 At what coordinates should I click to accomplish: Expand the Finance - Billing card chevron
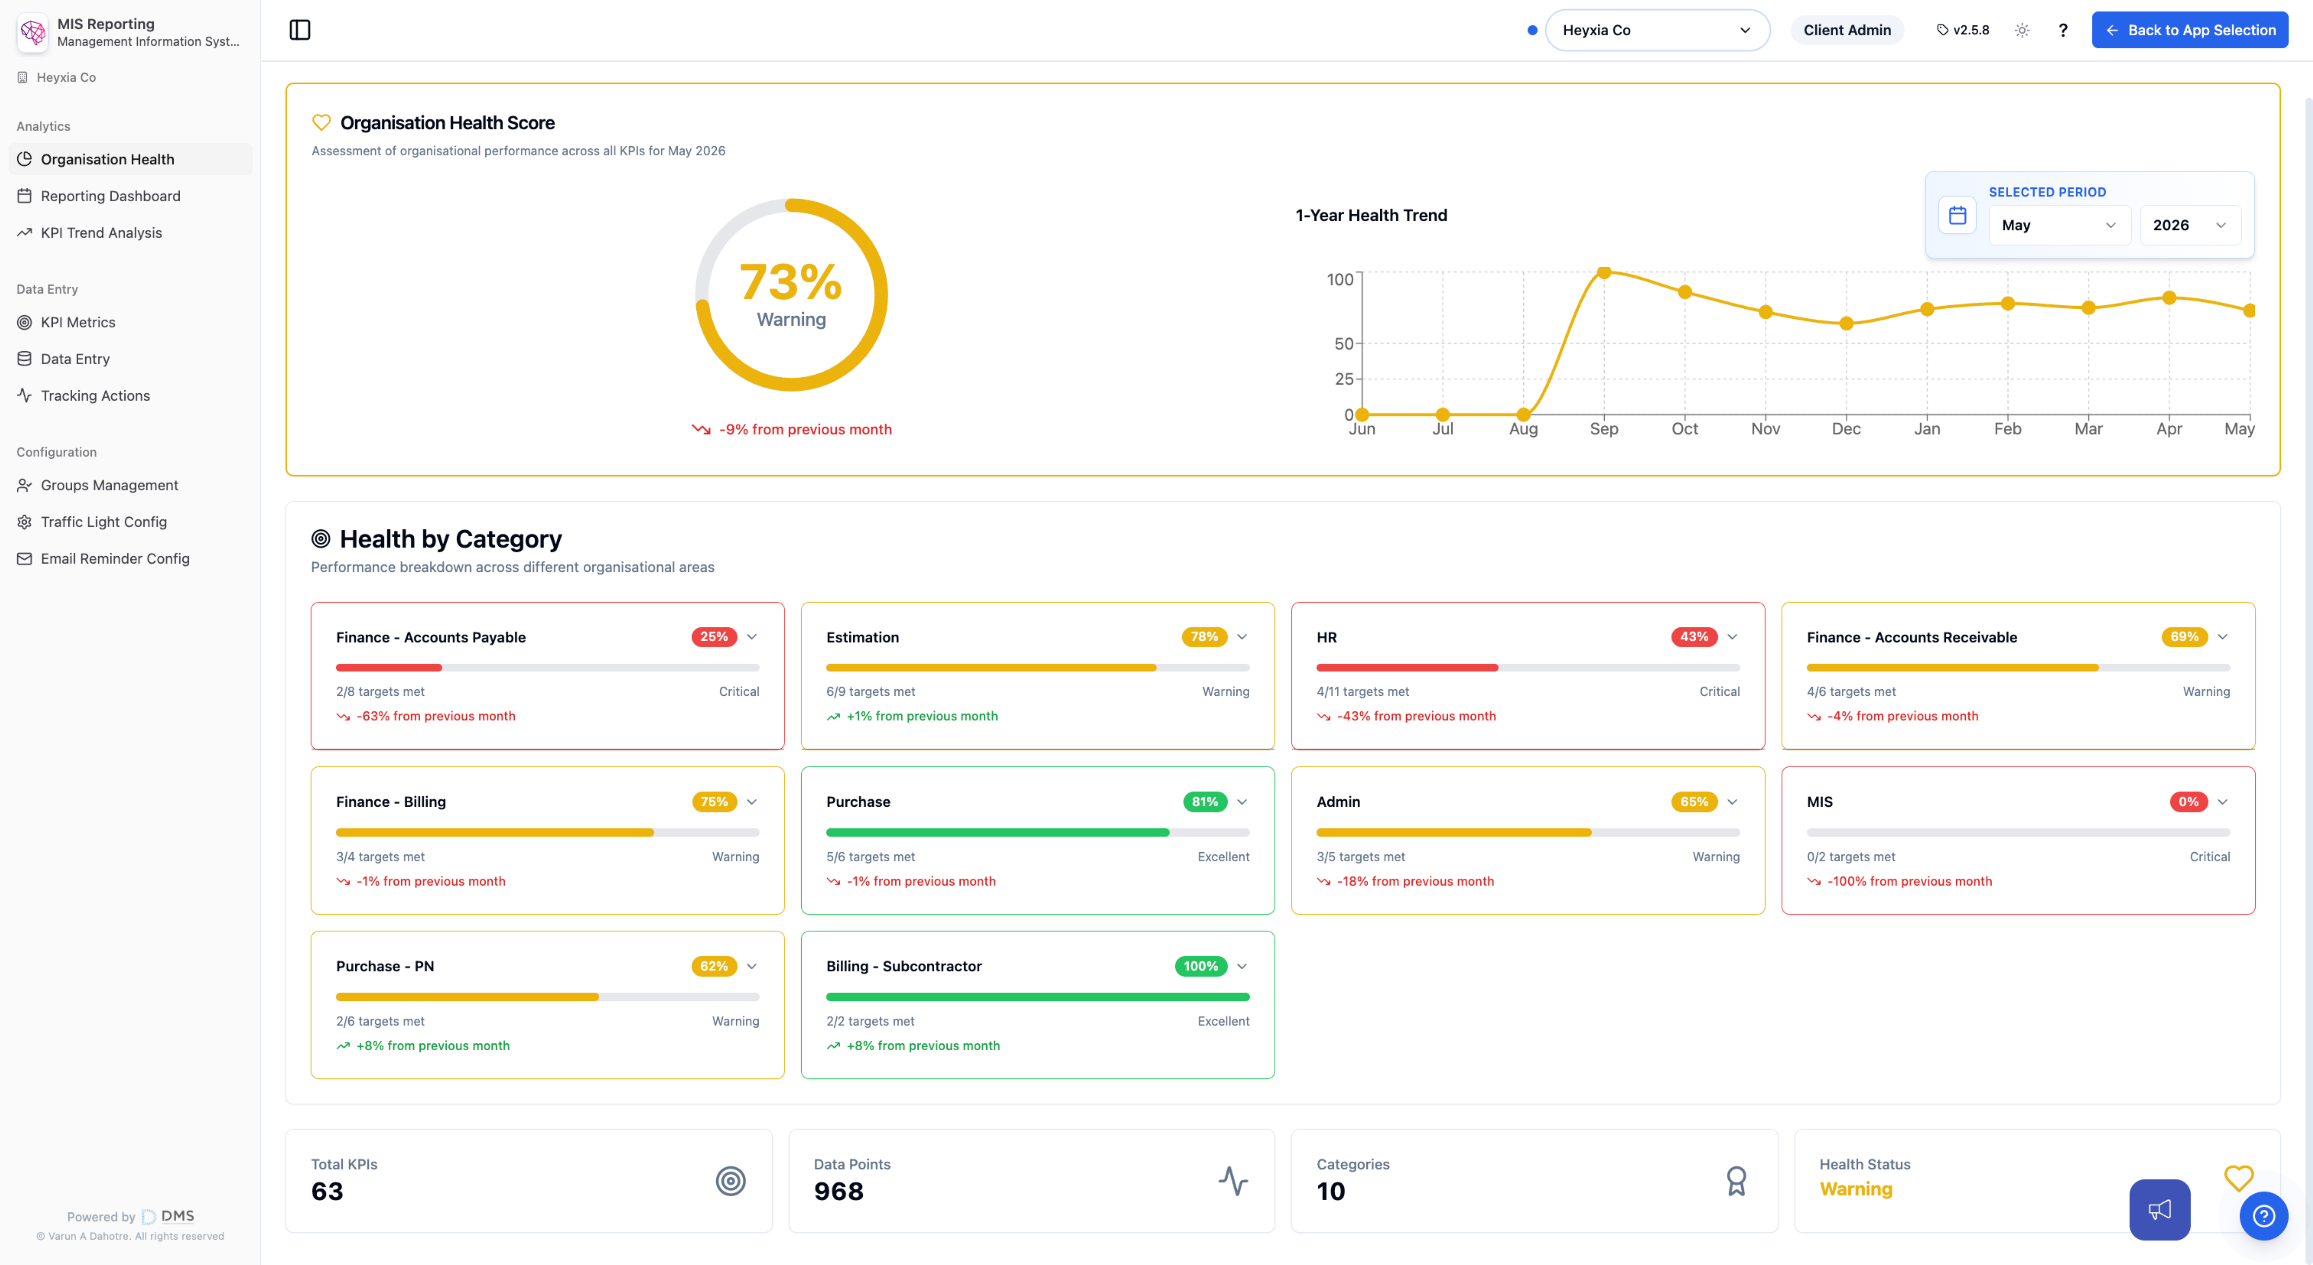[752, 802]
